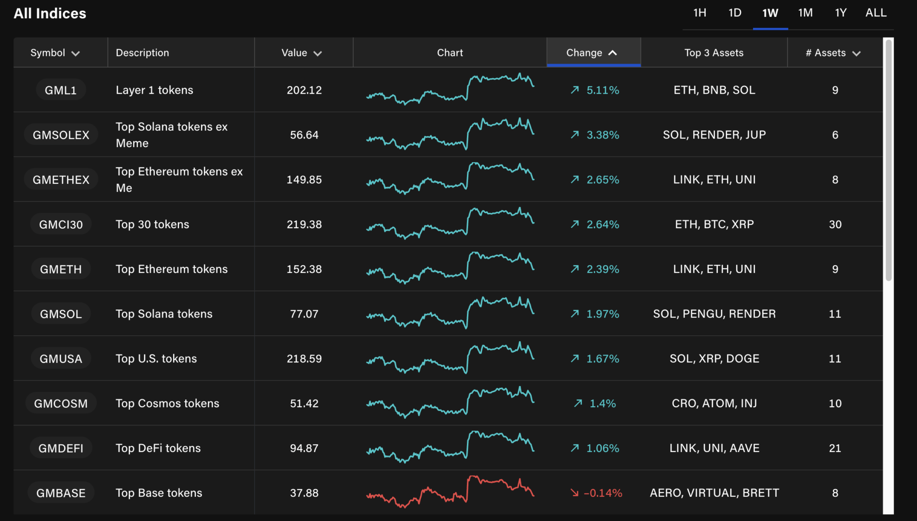Open the GMDEFI symbol badge
The height and width of the screenshot is (521, 917).
click(61, 449)
